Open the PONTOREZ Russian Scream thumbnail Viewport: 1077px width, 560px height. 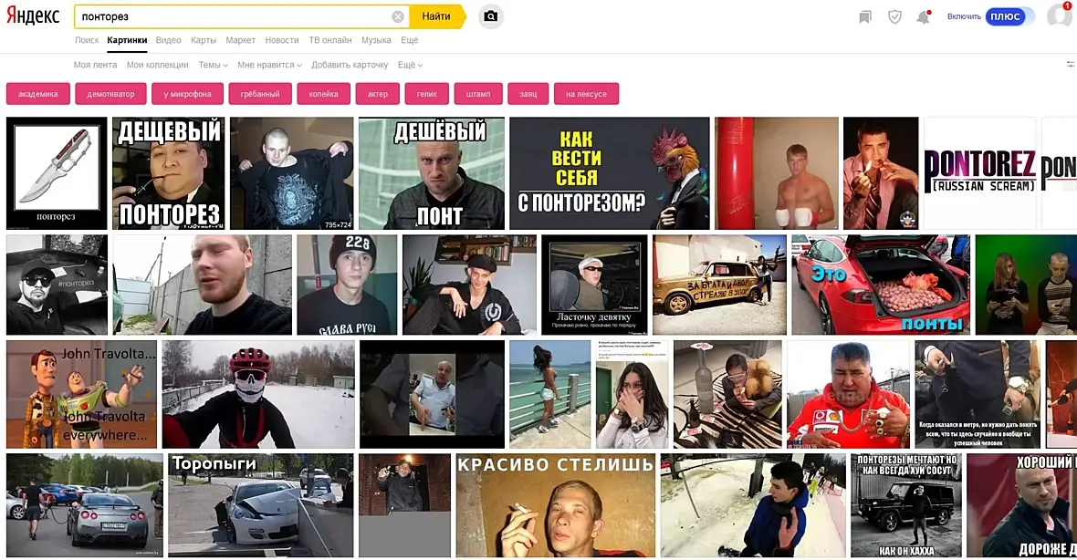coord(979,173)
